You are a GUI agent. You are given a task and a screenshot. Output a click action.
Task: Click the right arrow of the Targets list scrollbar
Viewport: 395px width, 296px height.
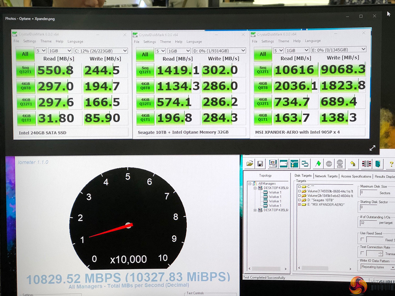pyautogui.click(x=350, y=269)
